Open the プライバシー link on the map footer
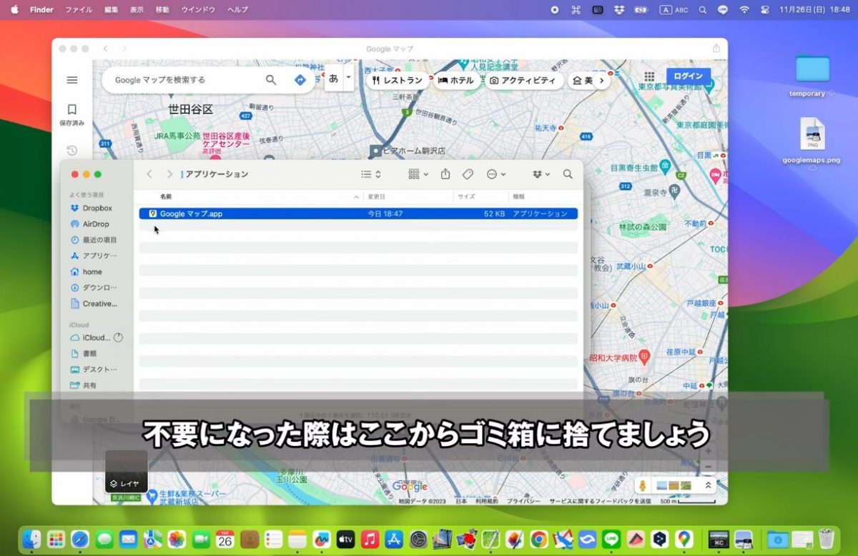The width and height of the screenshot is (858, 556). pyautogui.click(x=525, y=501)
